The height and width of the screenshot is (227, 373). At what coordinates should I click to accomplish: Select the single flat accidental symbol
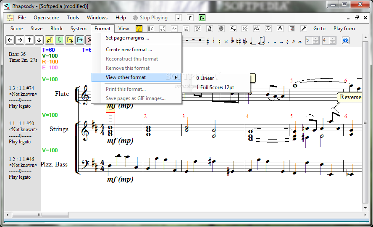click(214, 41)
